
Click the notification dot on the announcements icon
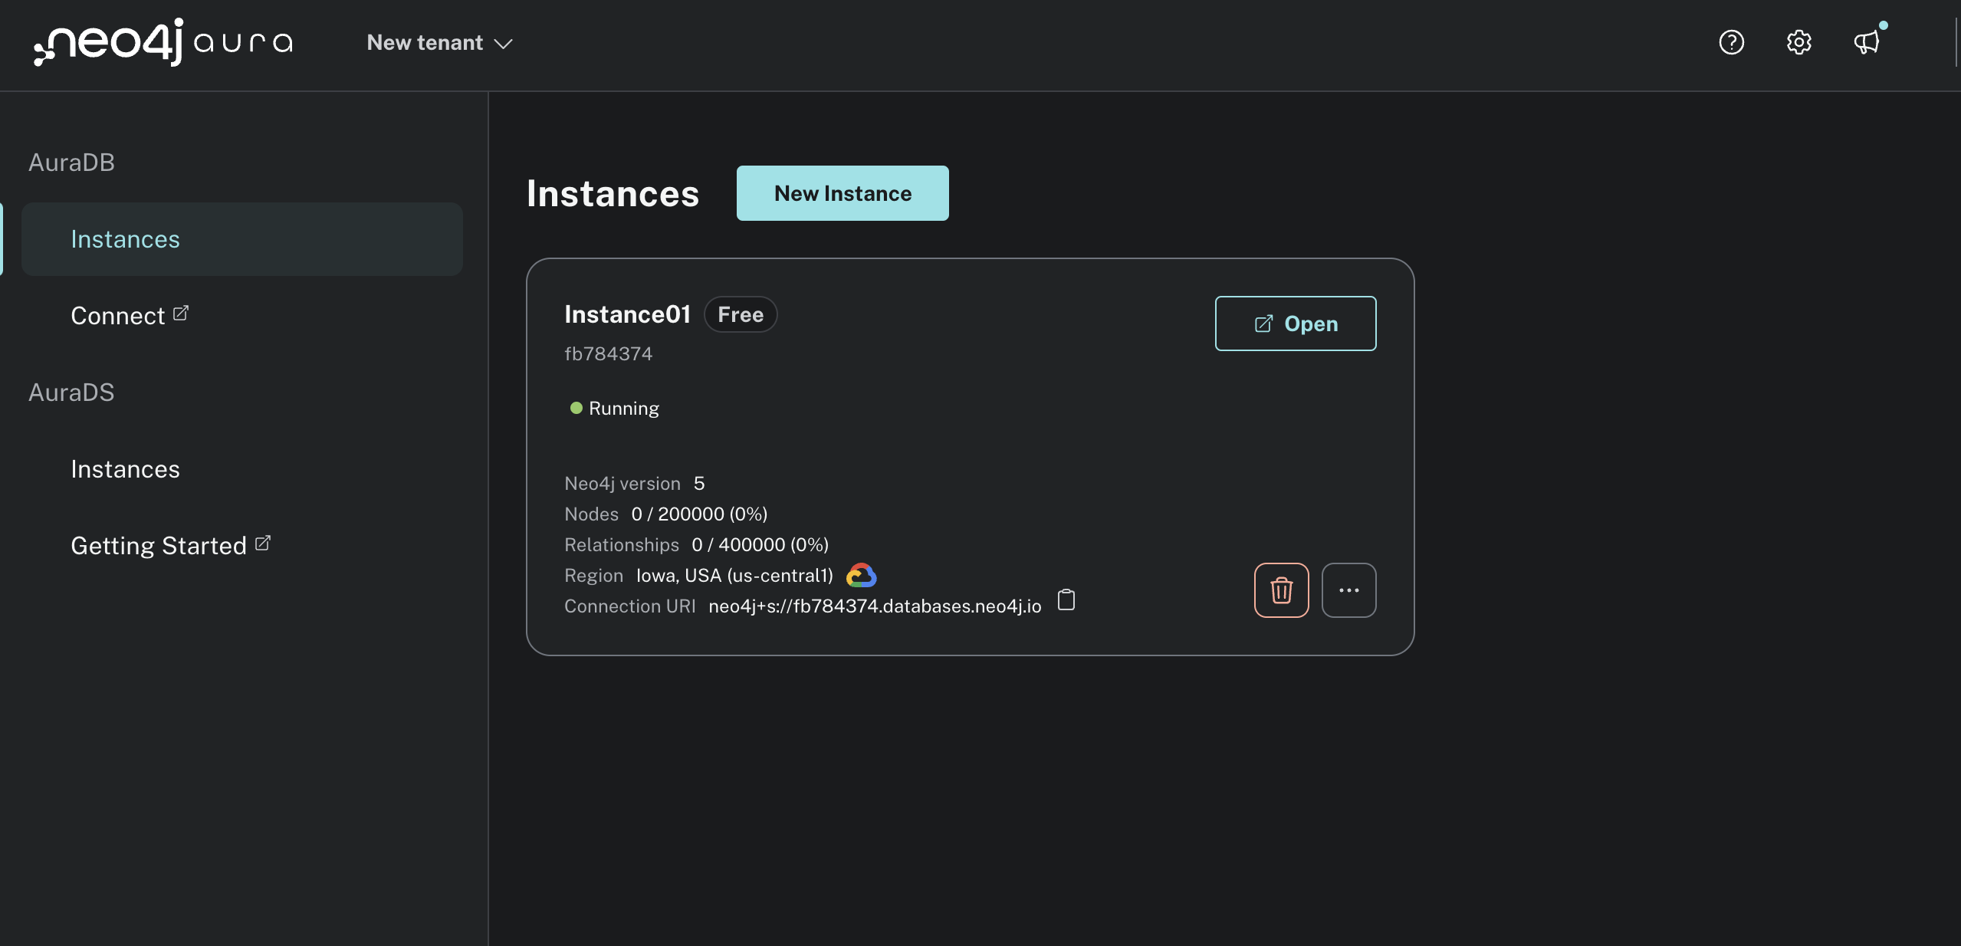click(x=1884, y=25)
